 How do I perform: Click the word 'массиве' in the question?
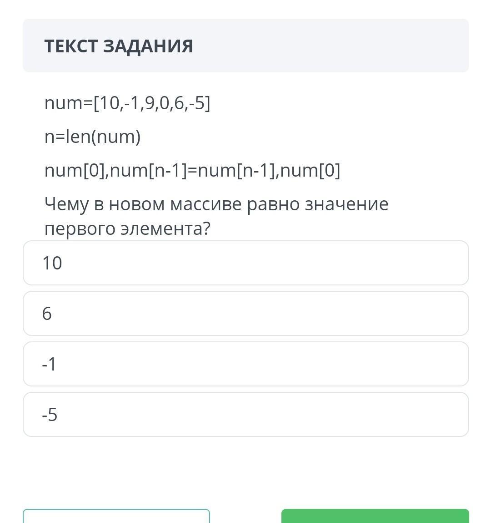(205, 204)
